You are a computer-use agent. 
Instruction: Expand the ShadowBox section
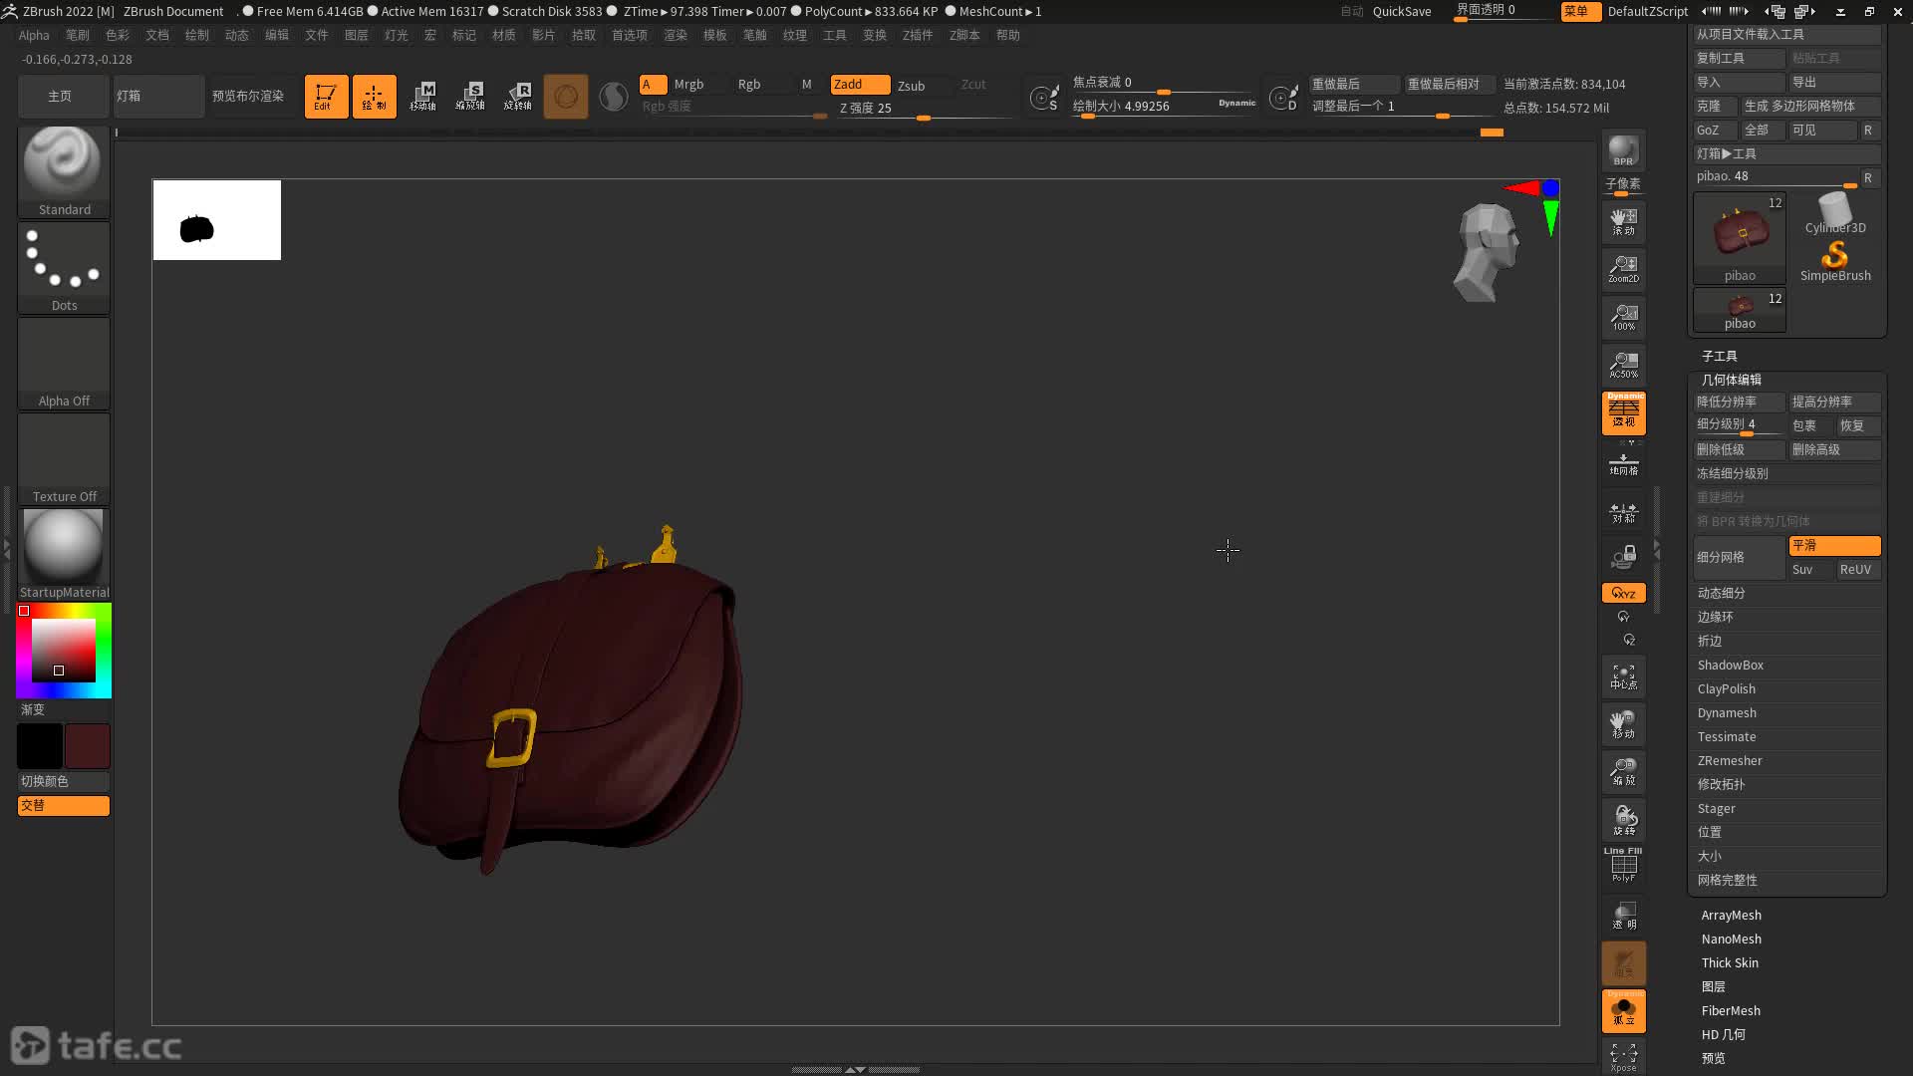click(x=1731, y=665)
